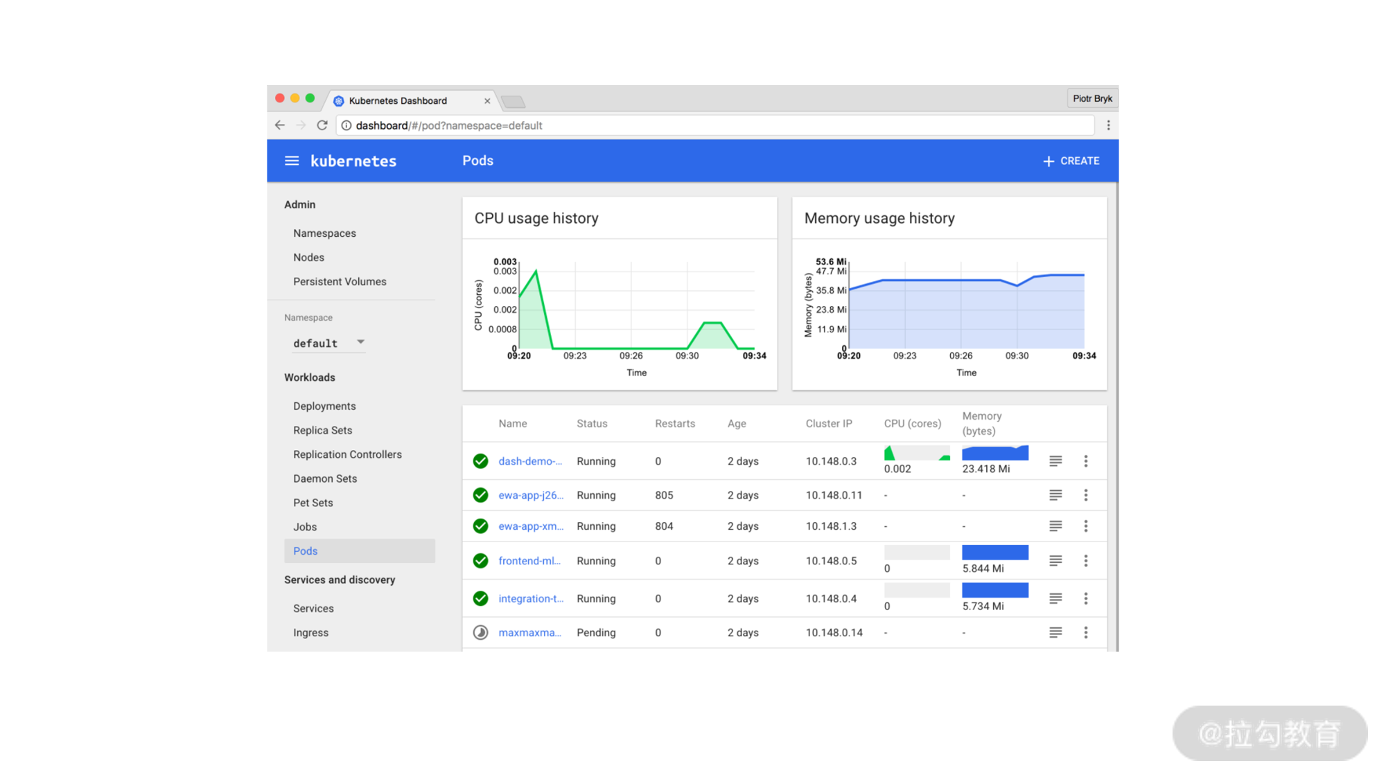1386x779 pixels.
Task: Open Namespaces in Admin section
Action: pos(324,233)
